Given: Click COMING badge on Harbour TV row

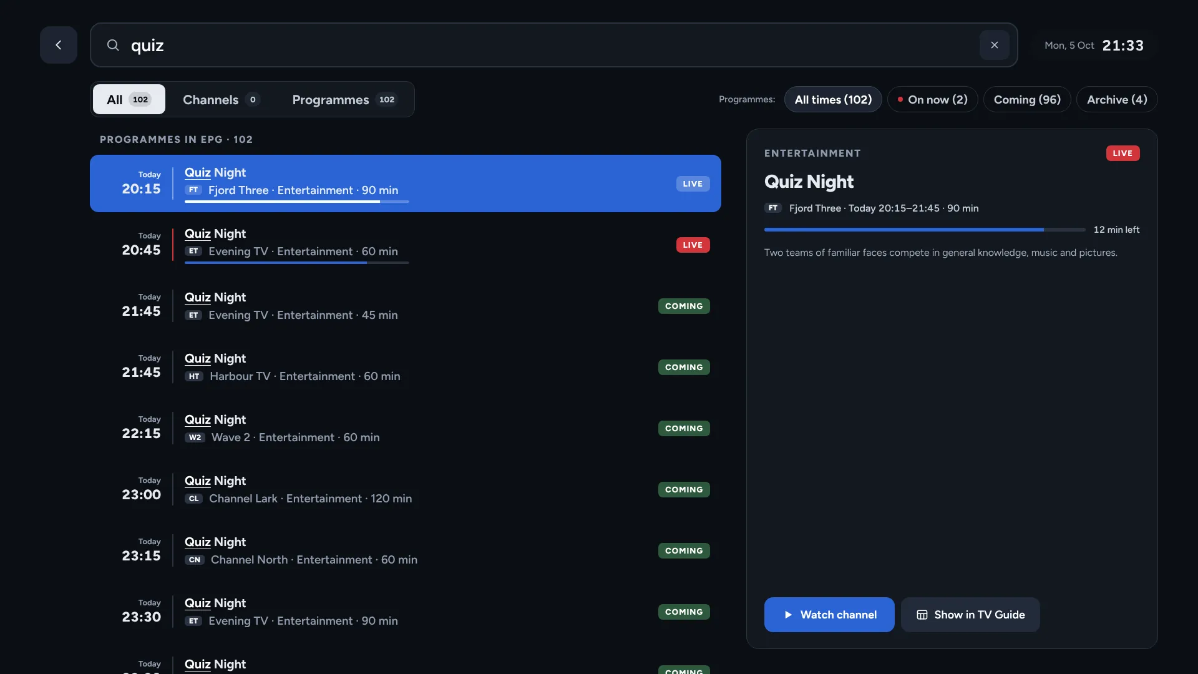Looking at the screenshot, I should pos(684,367).
